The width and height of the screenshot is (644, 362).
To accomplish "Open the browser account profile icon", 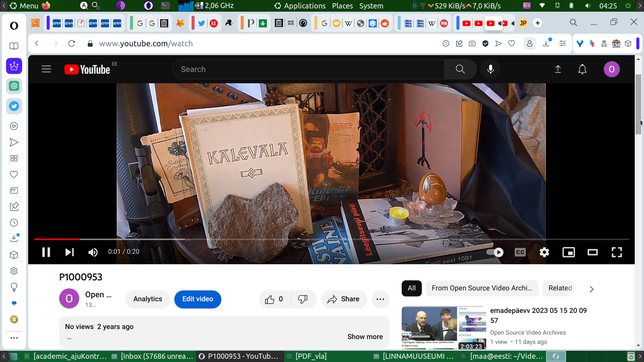I will pos(530,43).
